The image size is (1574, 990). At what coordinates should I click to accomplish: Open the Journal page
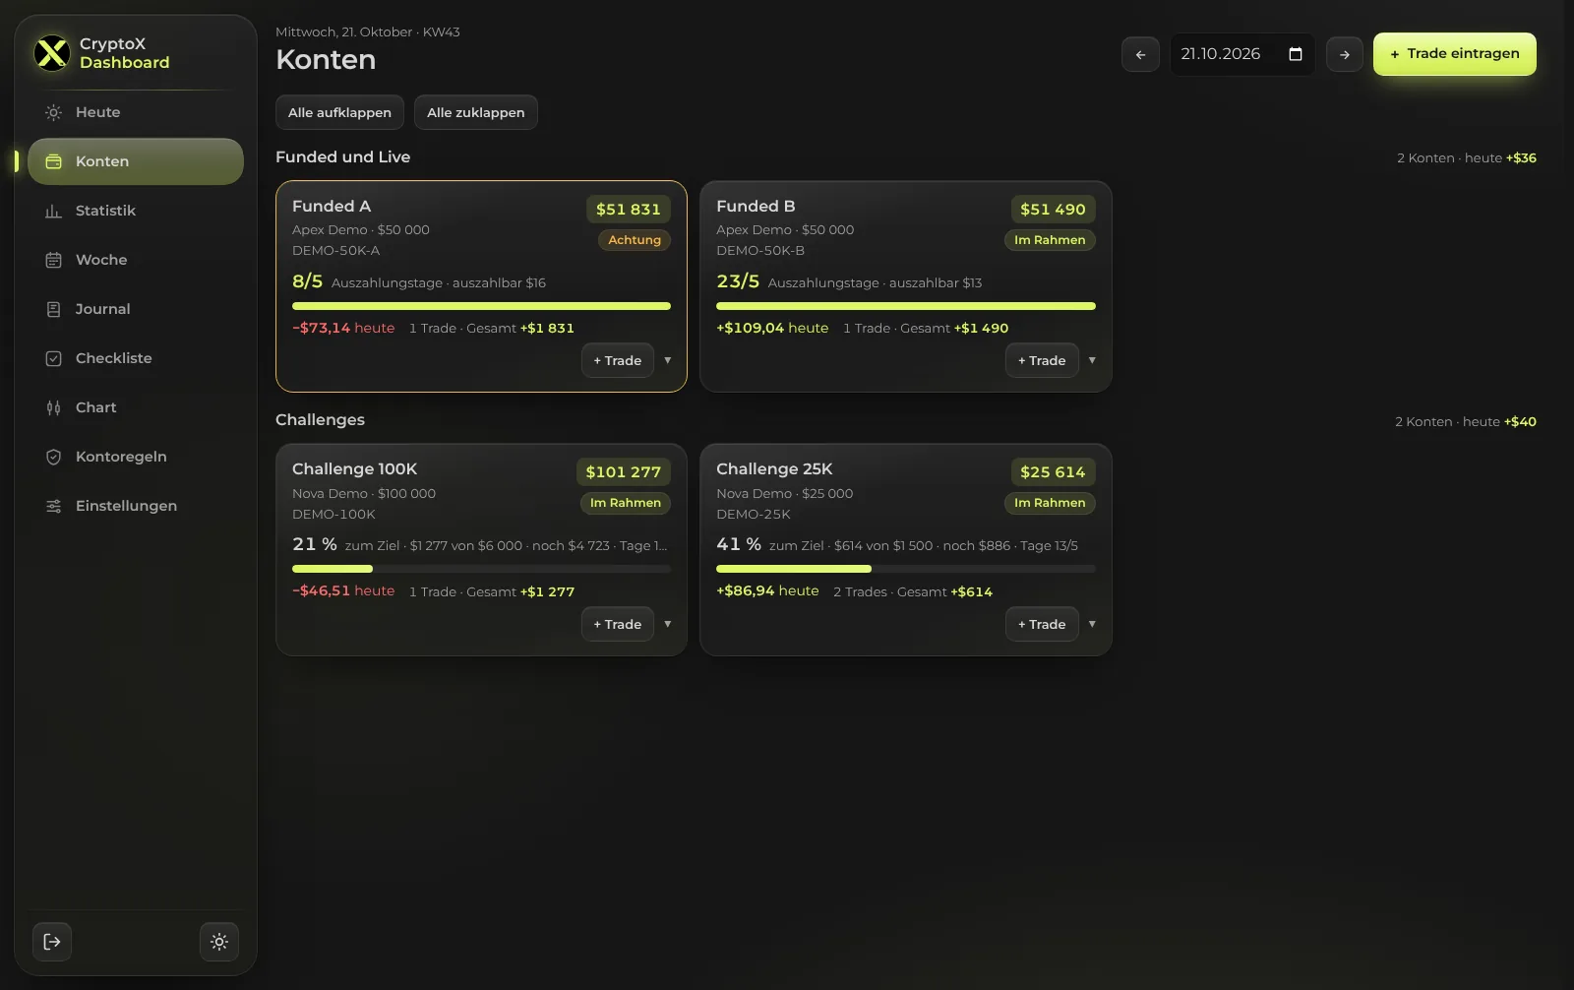[x=136, y=309]
